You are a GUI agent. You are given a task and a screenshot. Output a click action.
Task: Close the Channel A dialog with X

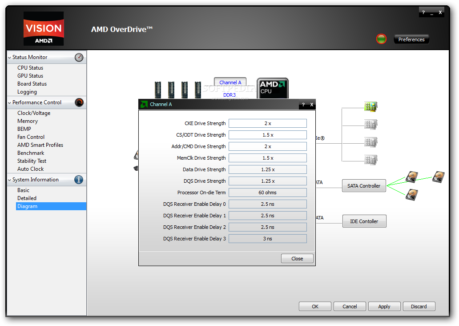click(312, 105)
